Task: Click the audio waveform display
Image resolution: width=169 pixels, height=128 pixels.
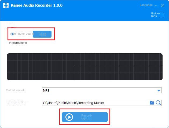Action: [x=85, y=67]
